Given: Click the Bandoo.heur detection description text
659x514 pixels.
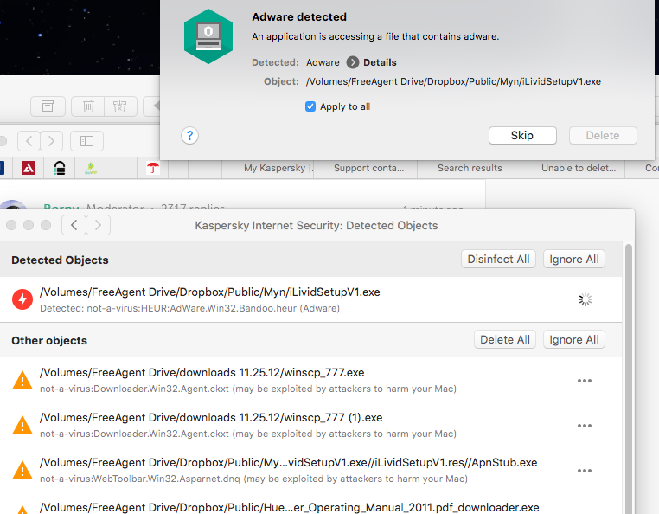Looking at the screenshot, I should 189,308.
